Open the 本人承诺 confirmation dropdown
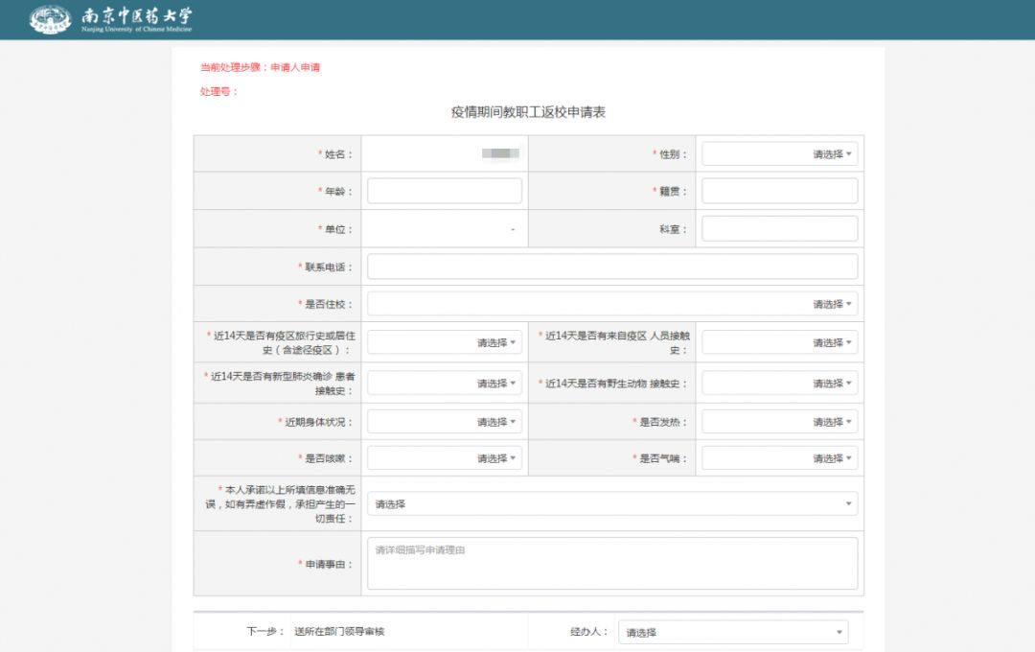 pyautogui.click(x=611, y=503)
